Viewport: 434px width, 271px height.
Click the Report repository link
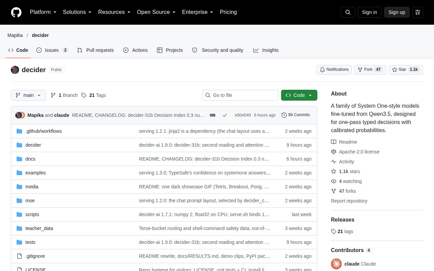coord(349,201)
